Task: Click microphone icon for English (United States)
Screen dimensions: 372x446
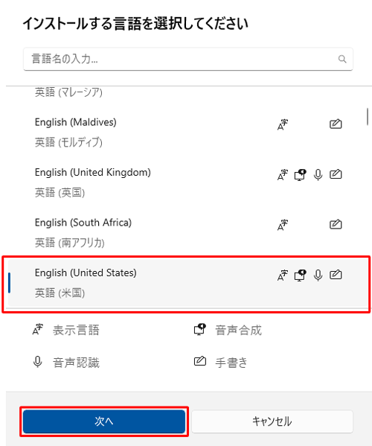Action: (318, 275)
